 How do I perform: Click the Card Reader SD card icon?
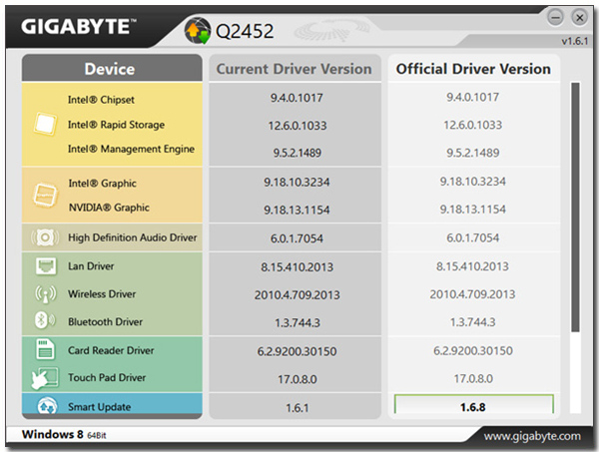pos(45,349)
